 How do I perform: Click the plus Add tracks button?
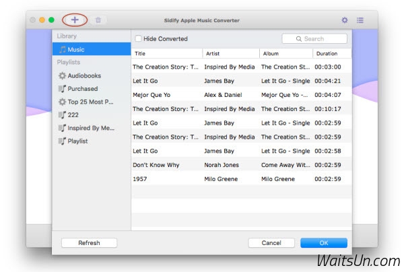[x=75, y=20]
